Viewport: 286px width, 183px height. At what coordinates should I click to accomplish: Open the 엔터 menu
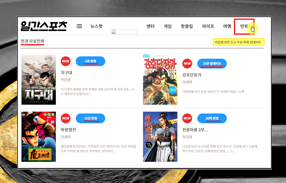[150, 26]
